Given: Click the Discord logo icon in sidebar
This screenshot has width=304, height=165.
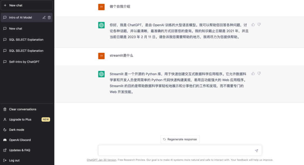Looking at the screenshot, I should pos(5,140).
